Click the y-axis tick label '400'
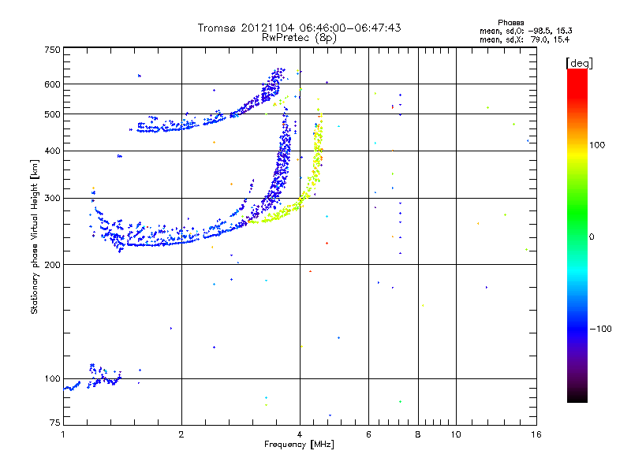Screen dimensions: 631x473 (x=52, y=151)
